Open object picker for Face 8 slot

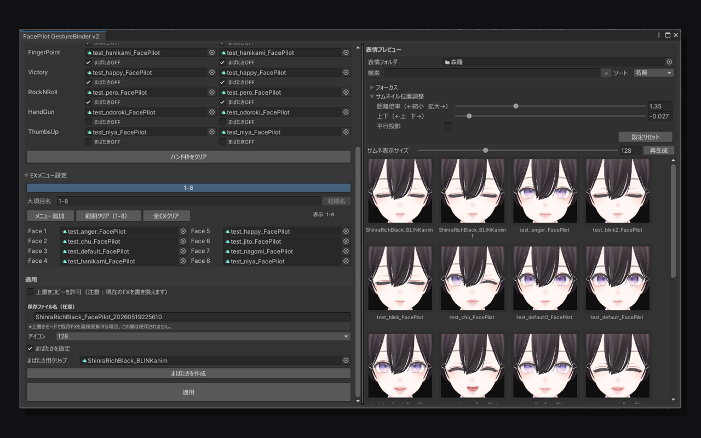point(346,261)
